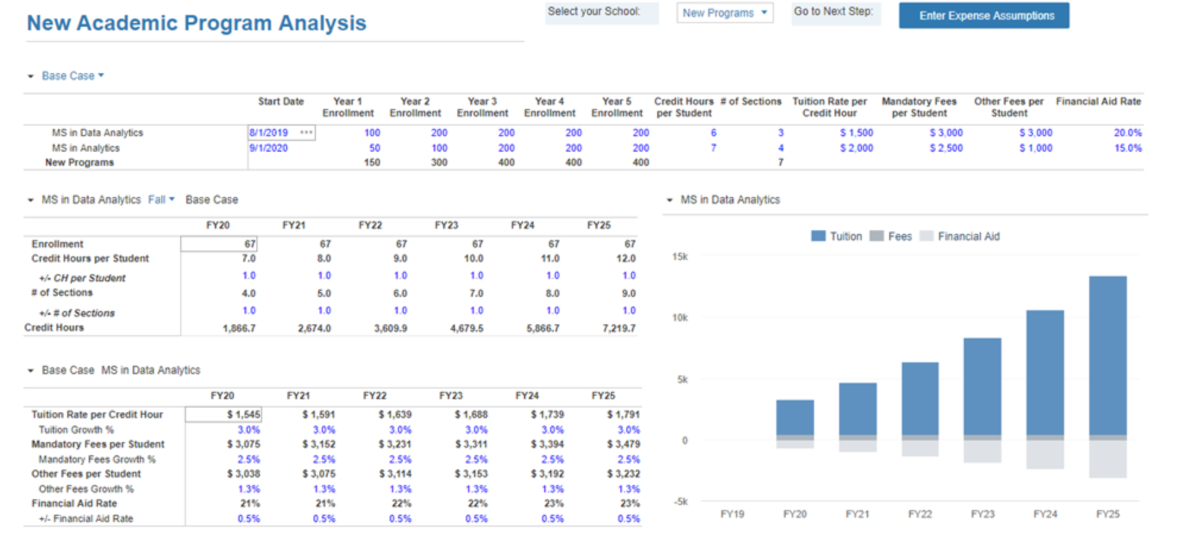Screen dimensions: 1186x548
Task: Edit Mandatory Fees $ 2,500 cell
Action: pos(946,148)
